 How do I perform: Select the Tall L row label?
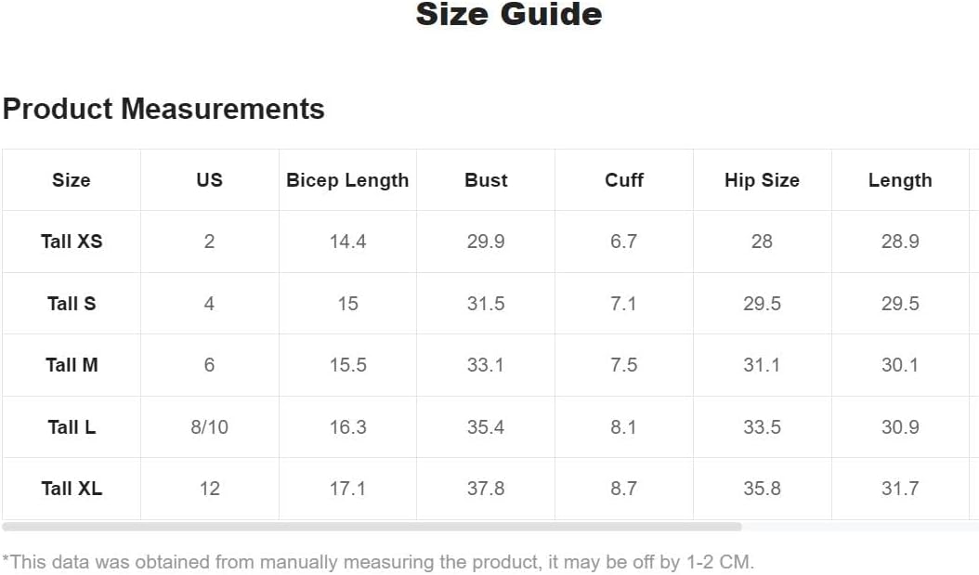coord(72,427)
